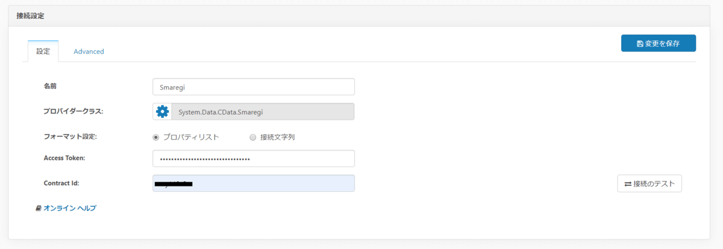Open the オンライン ヘルプ link
Image resolution: width=723 pixels, height=249 pixels.
[70, 208]
